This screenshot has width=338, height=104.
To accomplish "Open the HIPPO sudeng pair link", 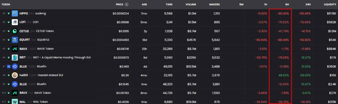I will (x=169, y=13).
